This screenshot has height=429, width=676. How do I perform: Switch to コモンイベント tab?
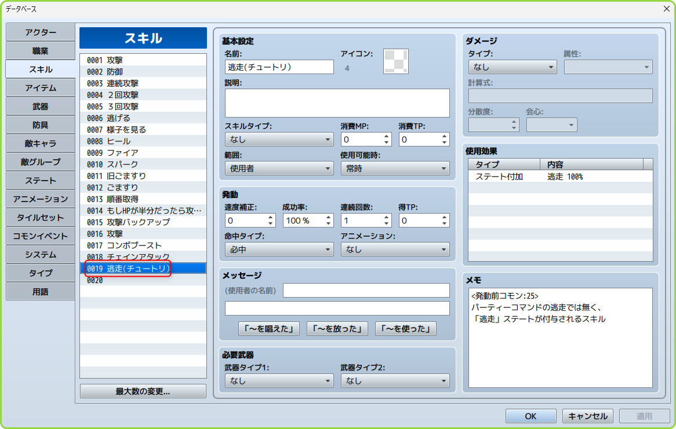click(x=41, y=236)
